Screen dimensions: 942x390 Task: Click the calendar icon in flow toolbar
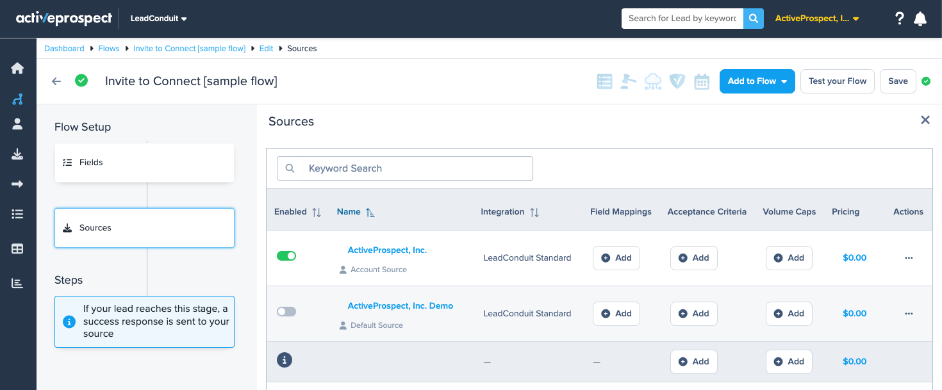coord(702,81)
